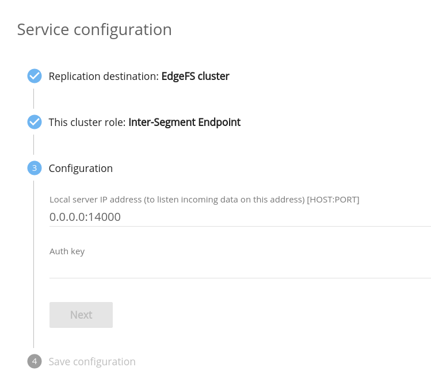Viewport: 431px width, 386px height.
Task: Click the Service configuration heading
Action: [94, 29]
